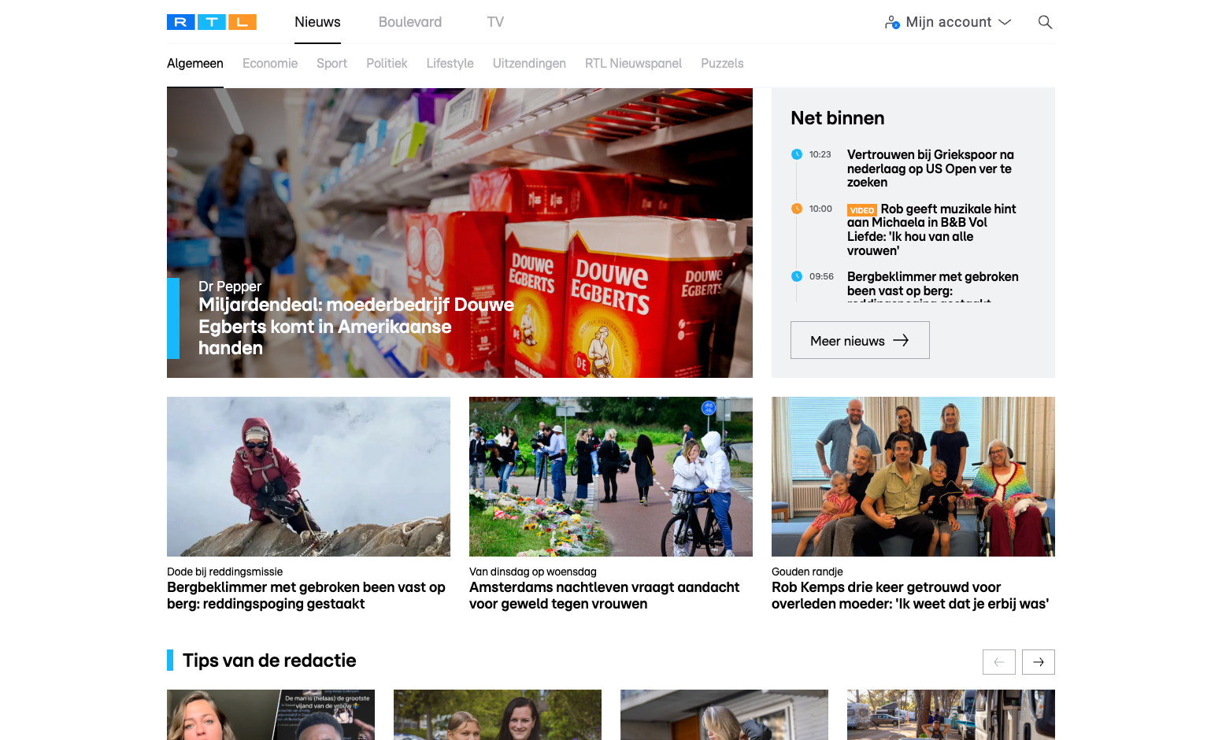
Task: Open the mountain climber article thumbnail
Action: (309, 476)
